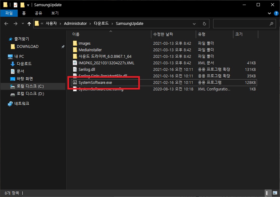280x197 pixels.
Task: Click the SystemSoftware.exe application icon
Action: click(x=75, y=82)
